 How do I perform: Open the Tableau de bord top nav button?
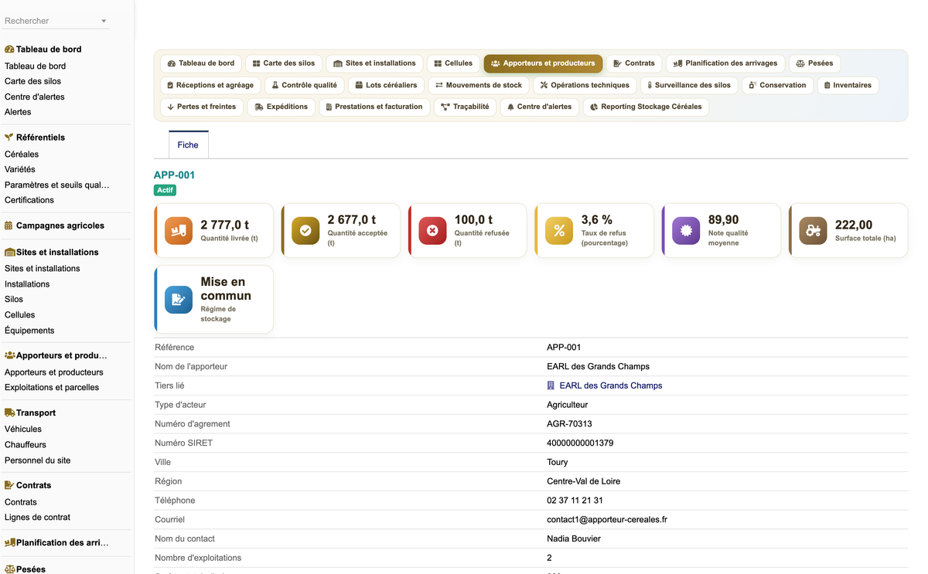point(201,63)
